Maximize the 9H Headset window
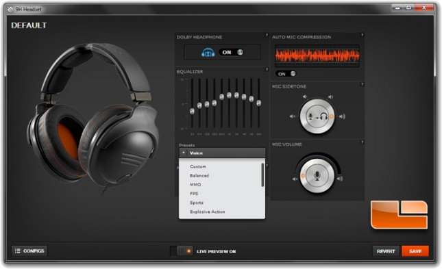The image size is (442, 269). point(408,8)
